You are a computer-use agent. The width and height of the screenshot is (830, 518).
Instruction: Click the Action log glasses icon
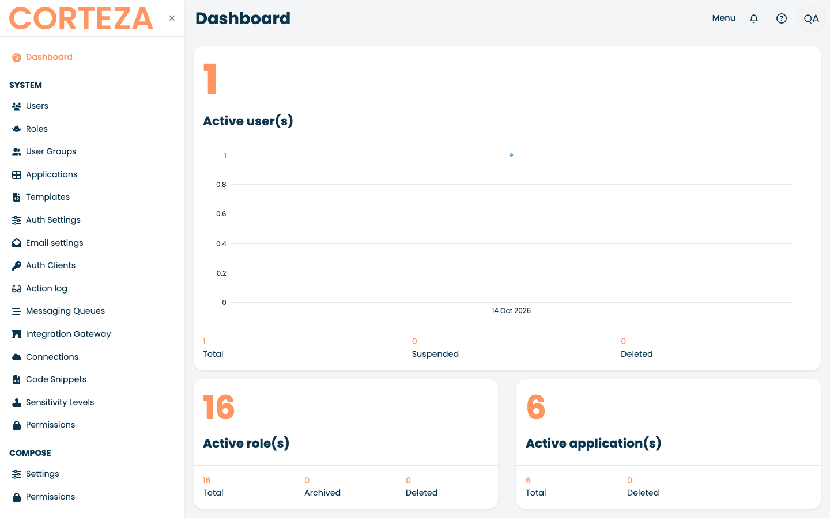tap(17, 288)
